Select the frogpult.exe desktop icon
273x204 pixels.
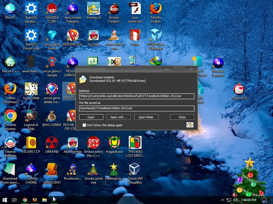[114, 145]
